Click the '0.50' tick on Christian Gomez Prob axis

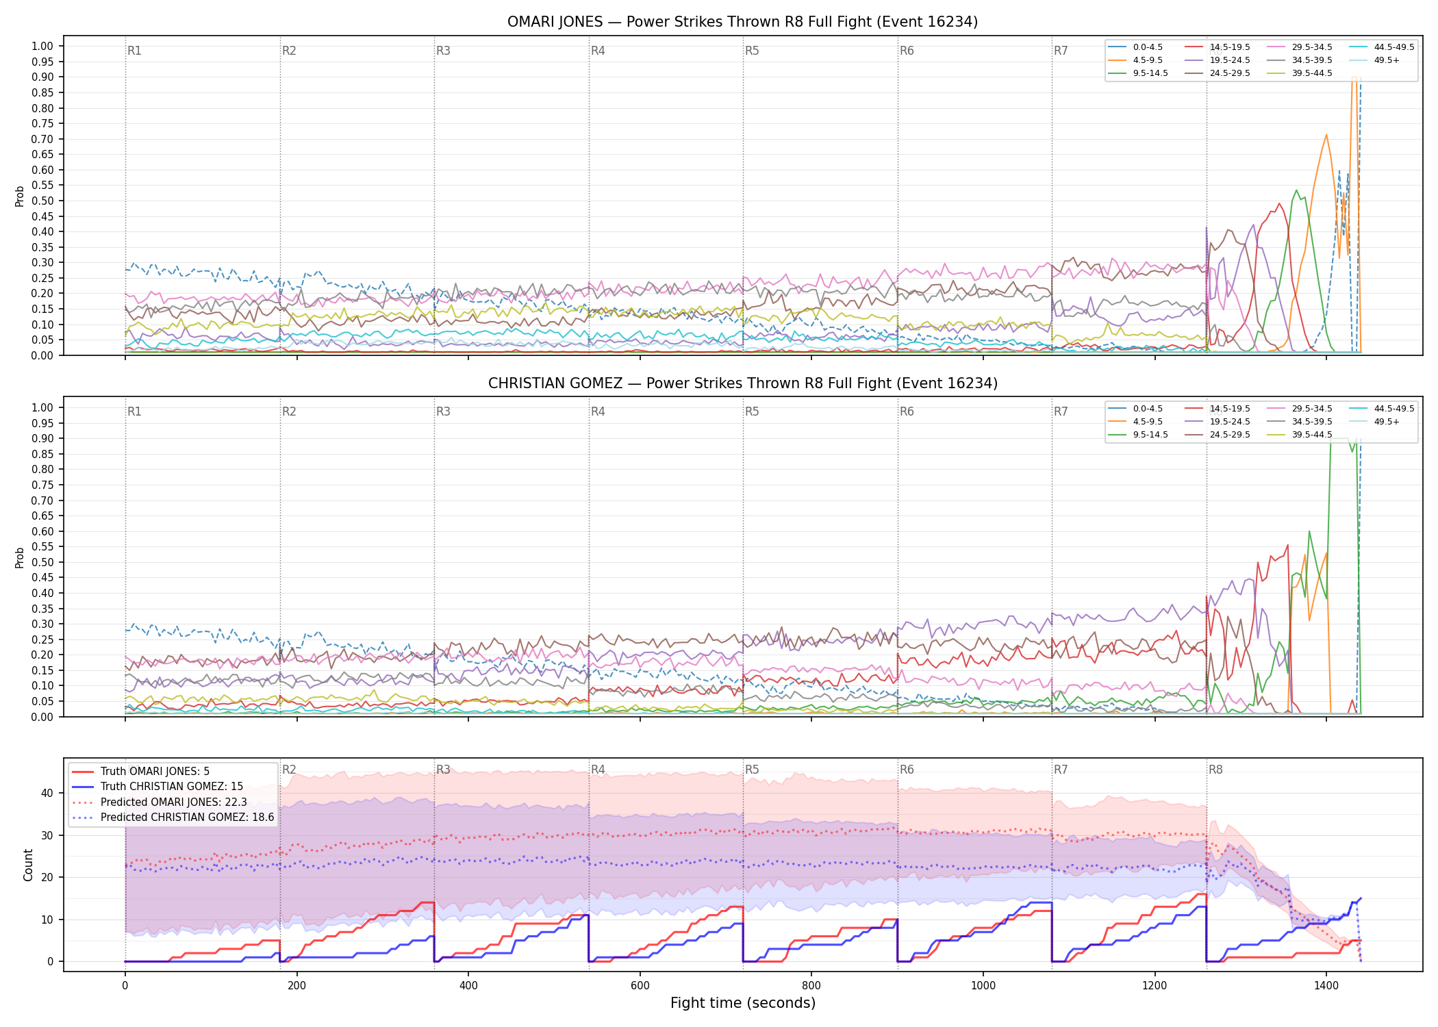[x=42, y=562]
